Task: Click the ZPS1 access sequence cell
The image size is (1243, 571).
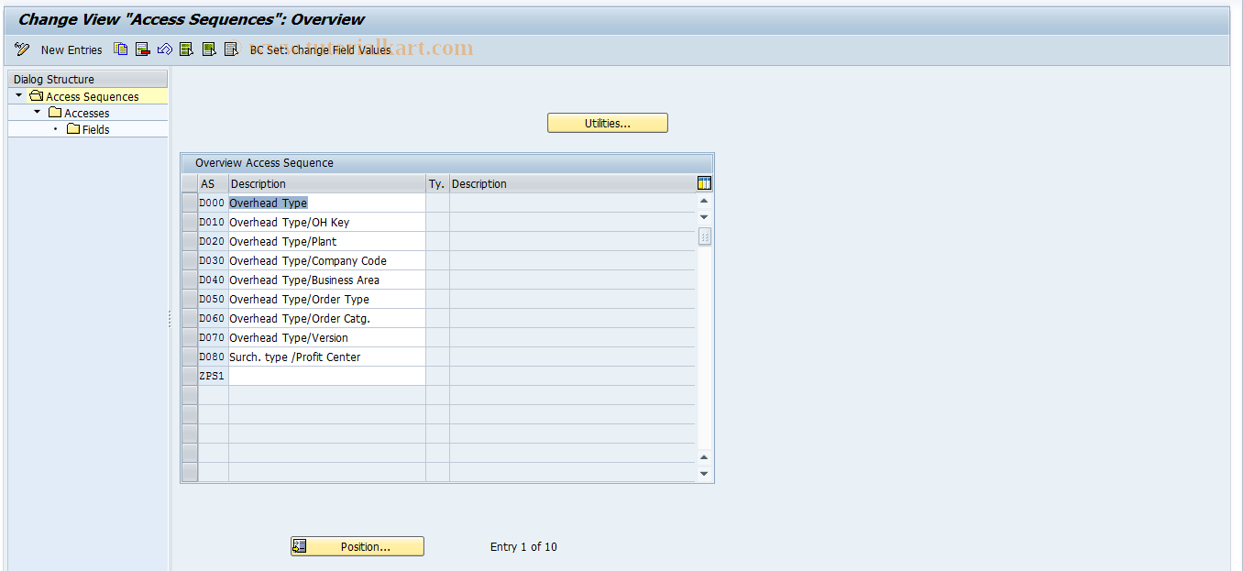Action: 213,376
